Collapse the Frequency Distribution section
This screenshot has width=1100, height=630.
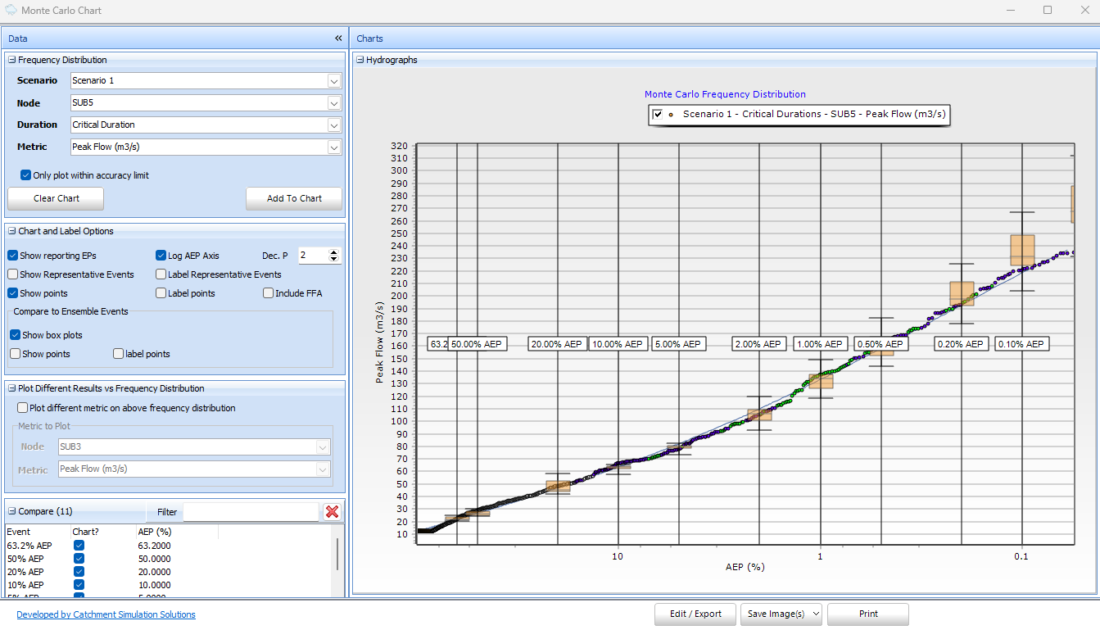(x=12, y=60)
